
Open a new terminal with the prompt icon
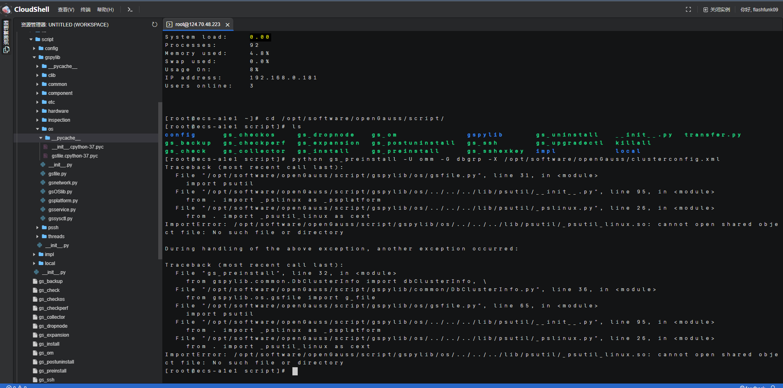[130, 9]
